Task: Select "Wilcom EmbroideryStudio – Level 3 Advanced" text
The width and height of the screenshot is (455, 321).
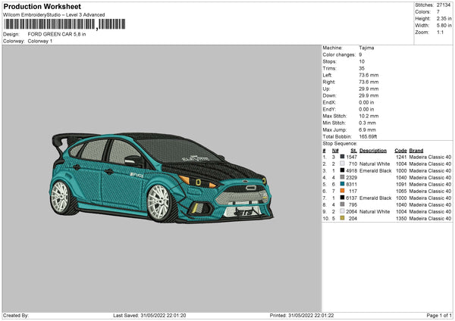Action: [54, 15]
